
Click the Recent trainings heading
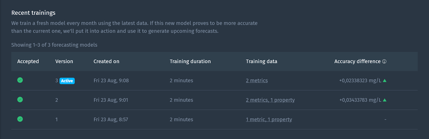point(33,13)
